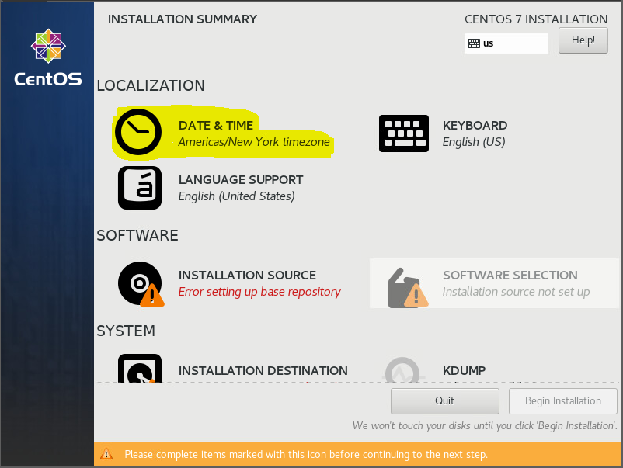Viewport: 623px width, 468px height.
Task: Click the CentOS logo in sidebar
Action: coord(47,57)
